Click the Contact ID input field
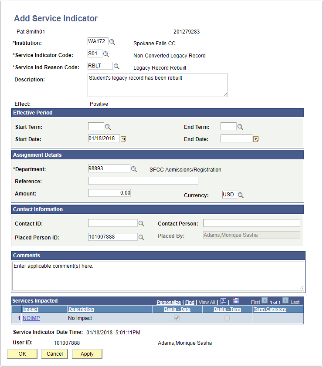 [x=113, y=223]
